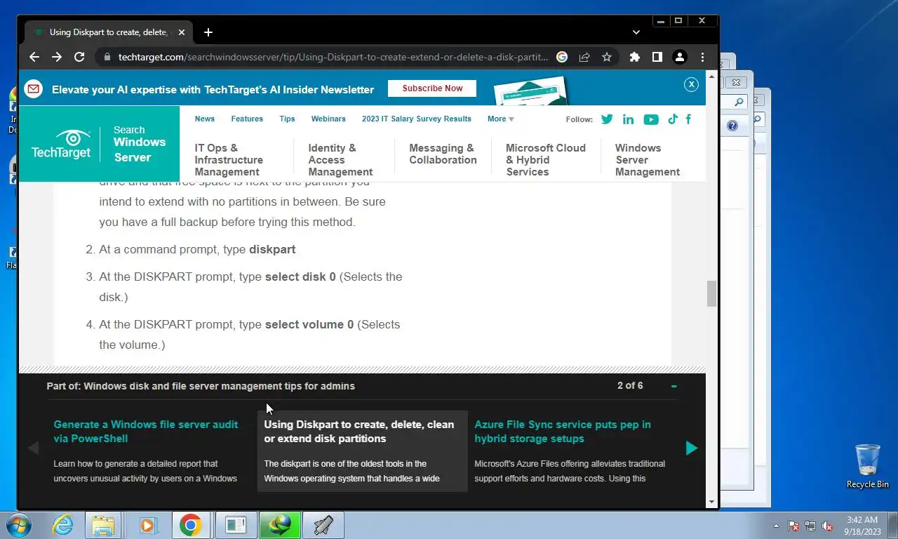Image resolution: width=898 pixels, height=539 pixels.
Task: Follow TechTarget on Twitter
Action: pos(607,119)
